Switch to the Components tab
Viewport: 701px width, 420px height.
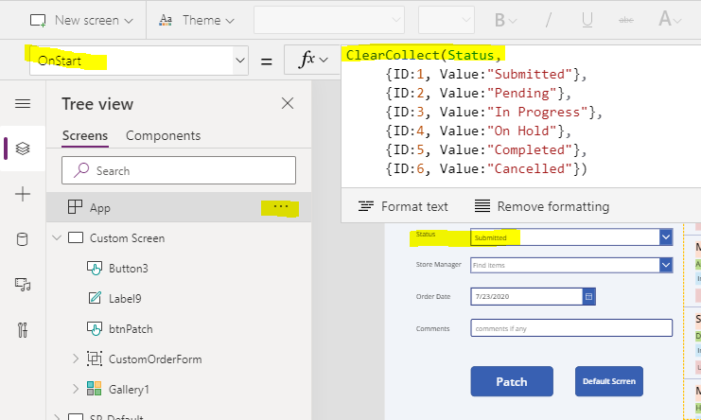[163, 136]
